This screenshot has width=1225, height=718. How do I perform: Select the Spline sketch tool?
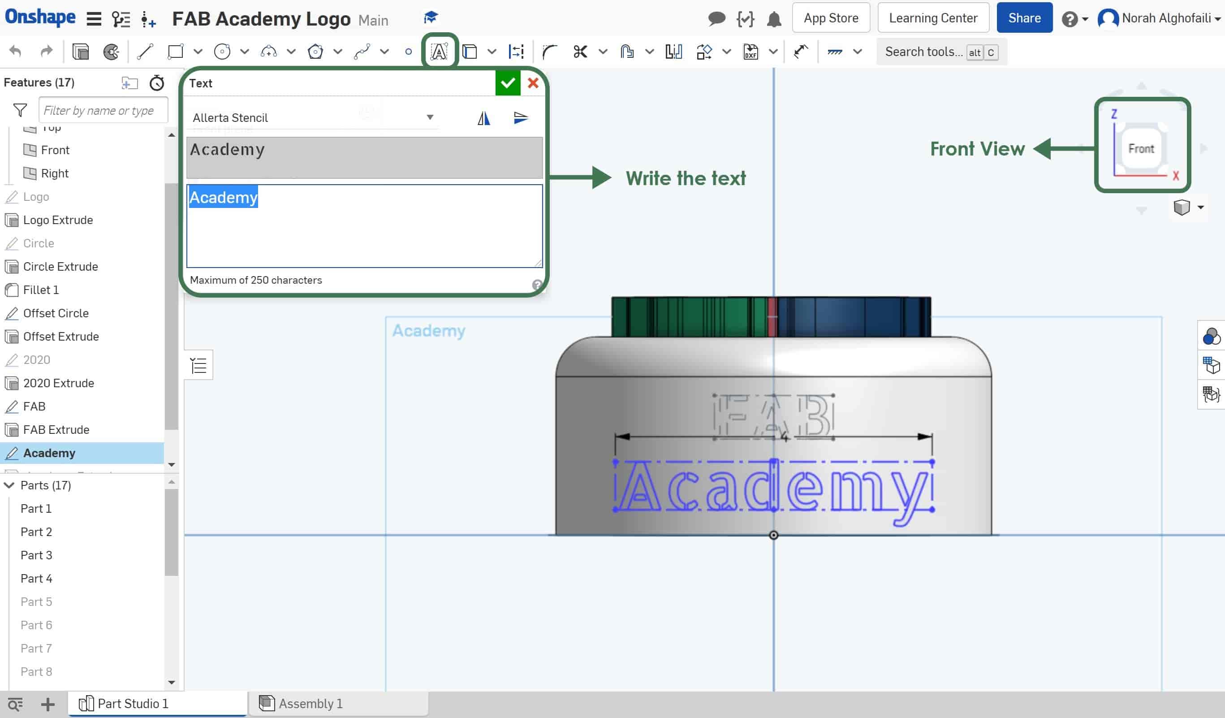362,52
